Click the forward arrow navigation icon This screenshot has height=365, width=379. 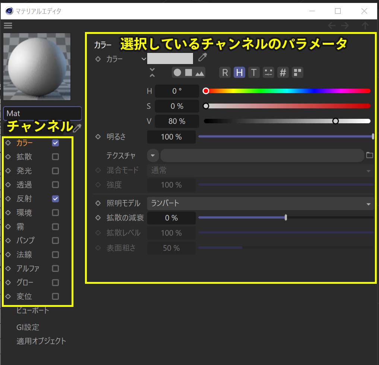point(345,26)
